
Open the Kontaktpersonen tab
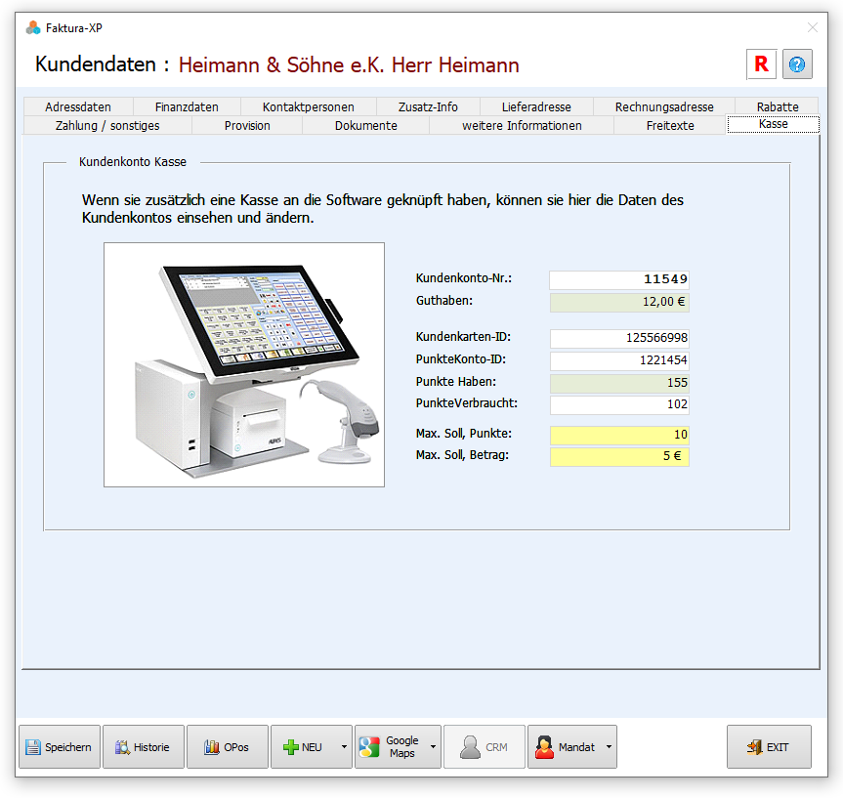308,106
